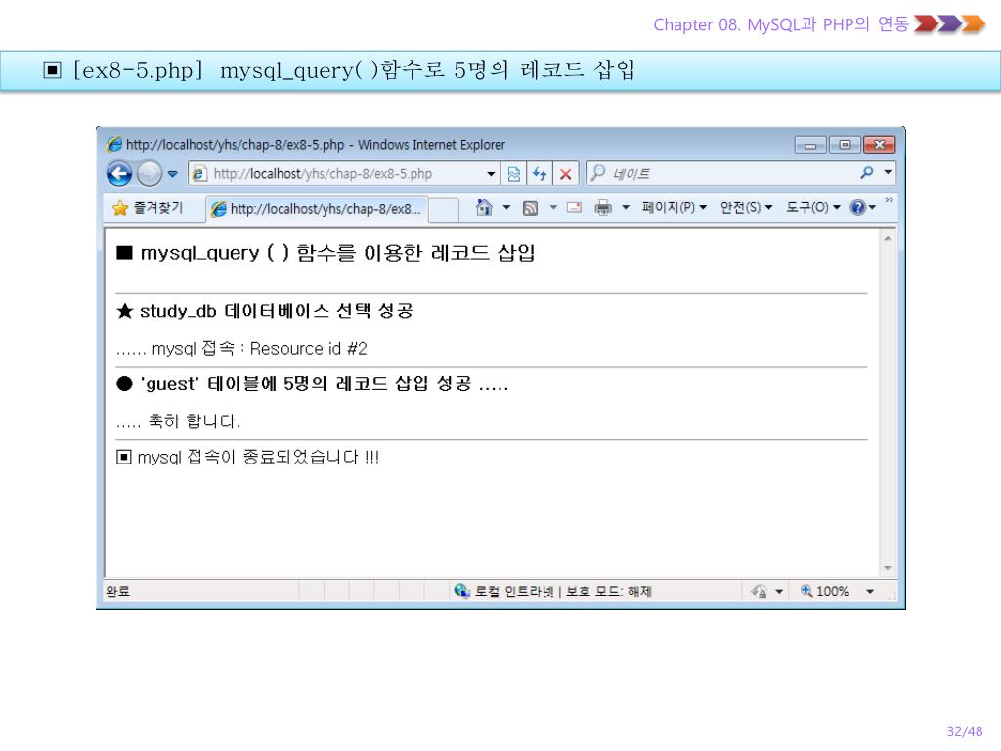Minimize the Internet Explorer window

810,145
